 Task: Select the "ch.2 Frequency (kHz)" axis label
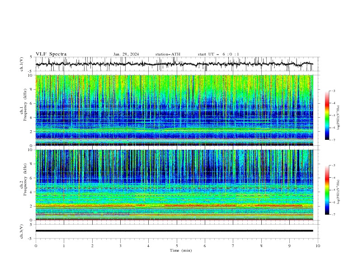coord(24,179)
